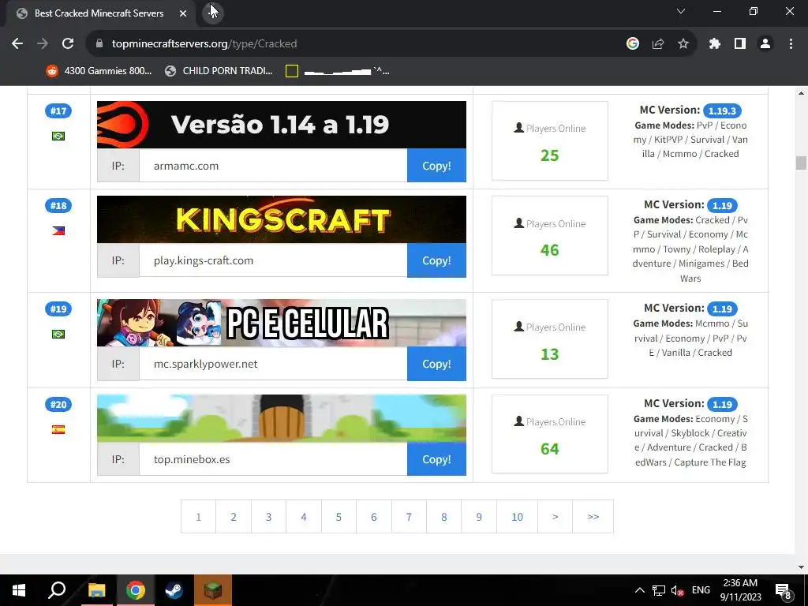Image resolution: width=808 pixels, height=606 pixels.
Task: Open the Versão 1.14 a 1.19 banner
Action: pos(282,125)
